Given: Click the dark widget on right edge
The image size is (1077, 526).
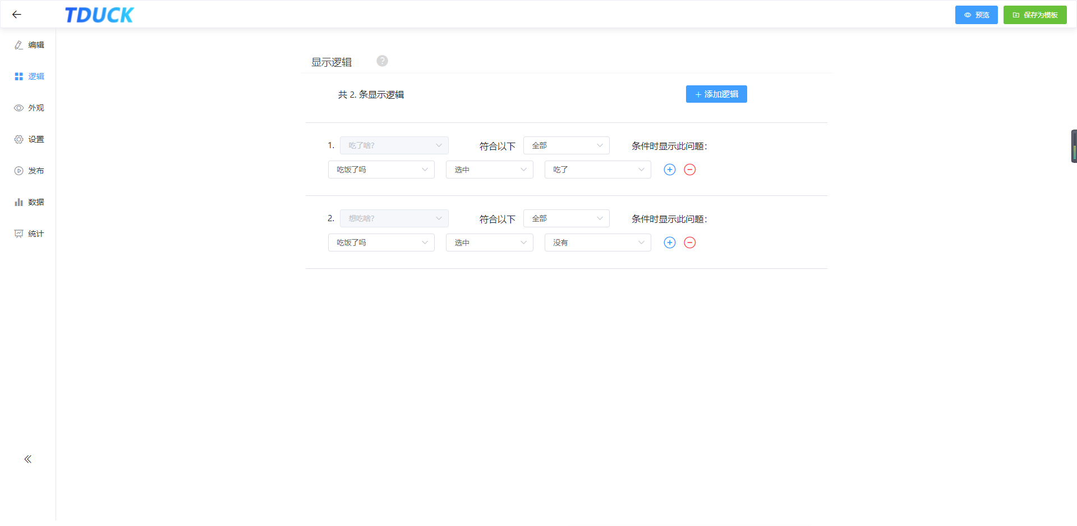Looking at the screenshot, I should [1074, 146].
